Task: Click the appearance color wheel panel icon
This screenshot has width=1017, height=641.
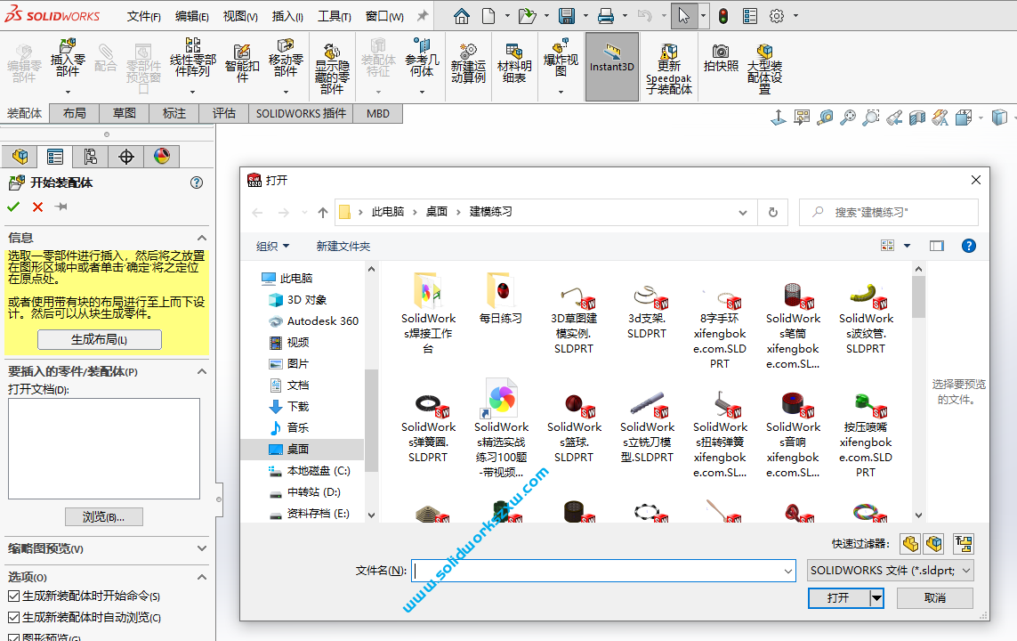Action: click(x=161, y=157)
